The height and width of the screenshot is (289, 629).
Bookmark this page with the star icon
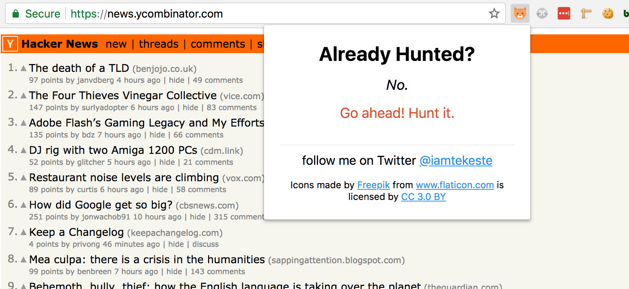[x=494, y=14]
